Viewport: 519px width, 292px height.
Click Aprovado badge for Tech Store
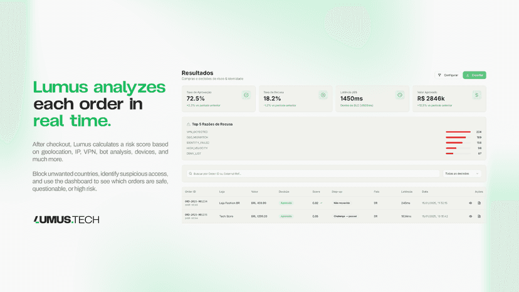coord(286,216)
